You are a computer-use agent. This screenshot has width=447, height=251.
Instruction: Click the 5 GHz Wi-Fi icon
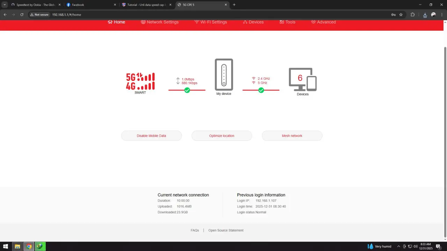254,83
